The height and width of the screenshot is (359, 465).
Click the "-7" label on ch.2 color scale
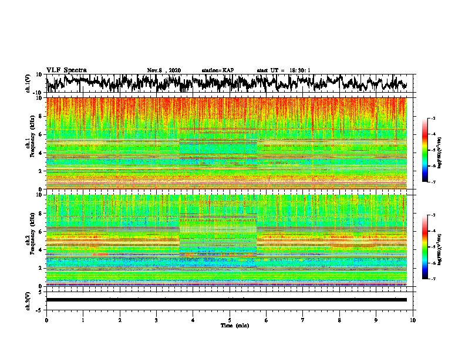pos(433,279)
